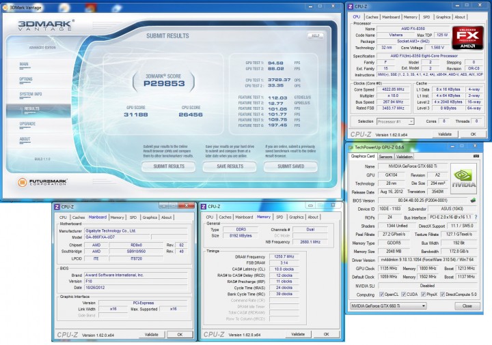Click the Submit Results button
Screen dimensions: 492x345
169,166
